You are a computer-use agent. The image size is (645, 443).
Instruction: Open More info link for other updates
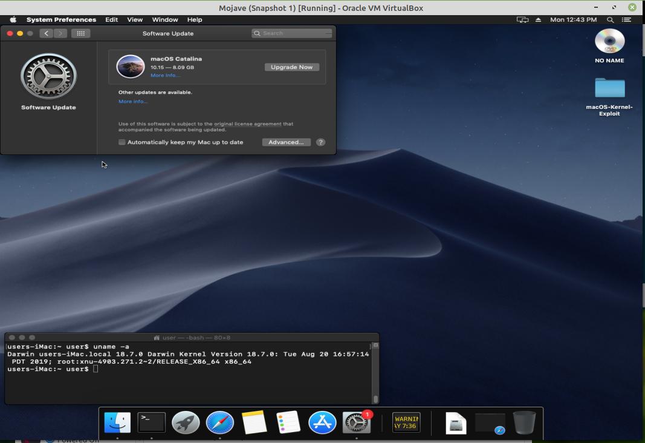coord(132,101)
